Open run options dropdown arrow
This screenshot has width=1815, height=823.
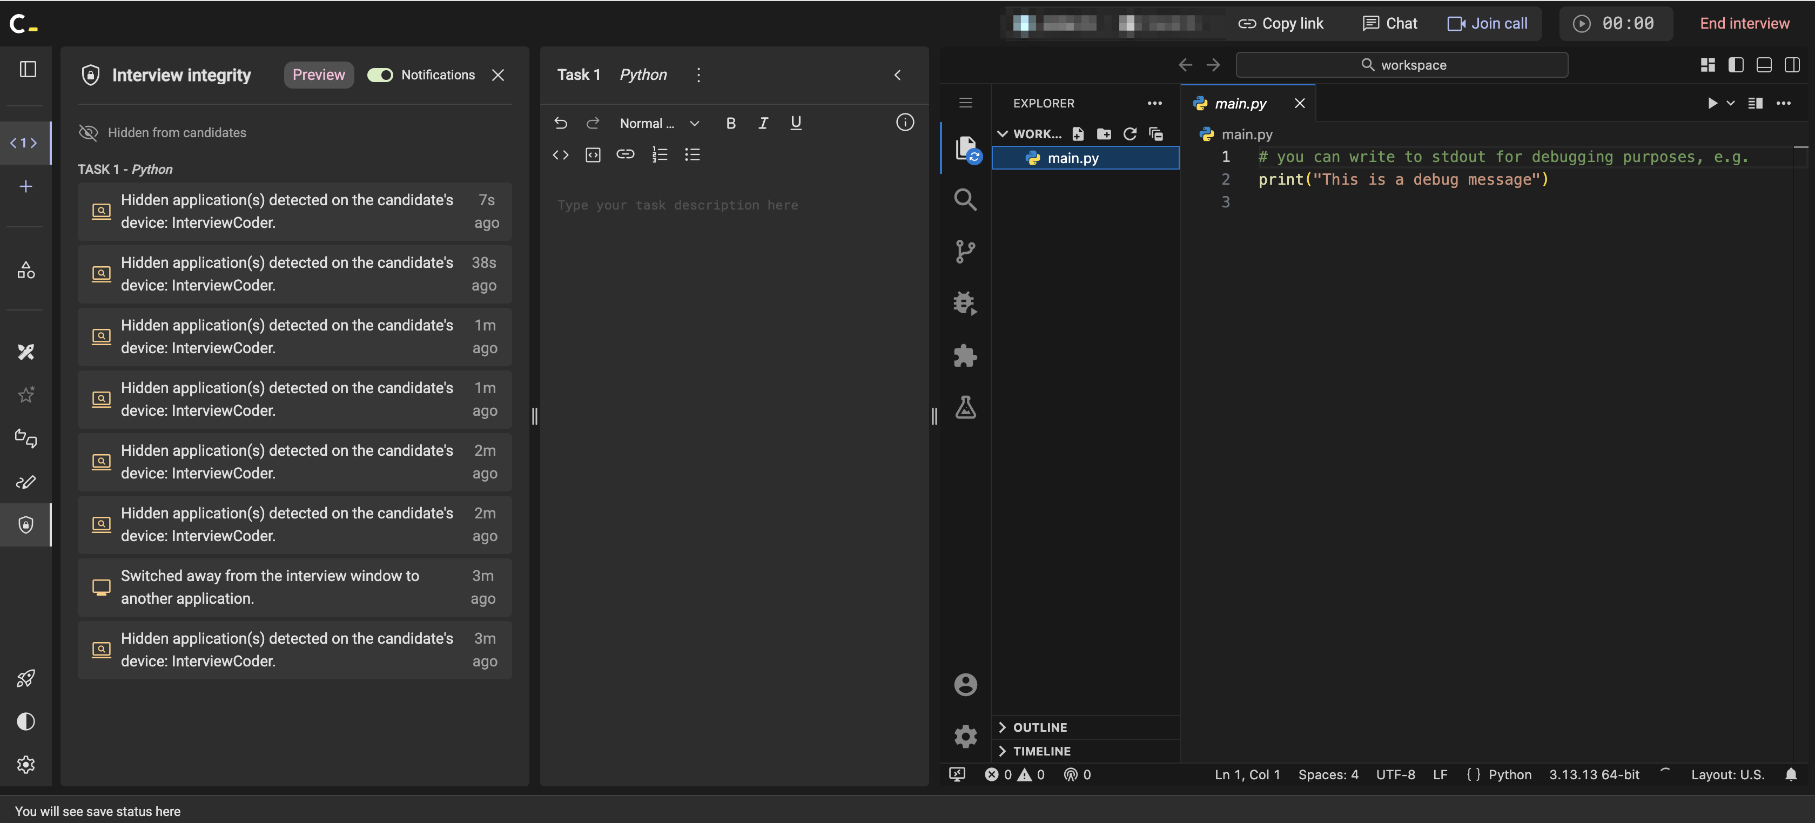coord(1730,103)
